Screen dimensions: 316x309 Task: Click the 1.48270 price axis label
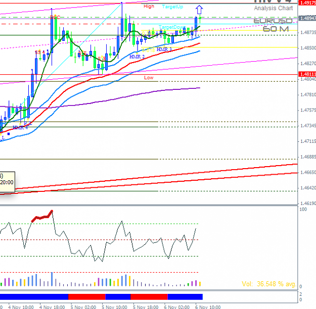tap(308, 64)
